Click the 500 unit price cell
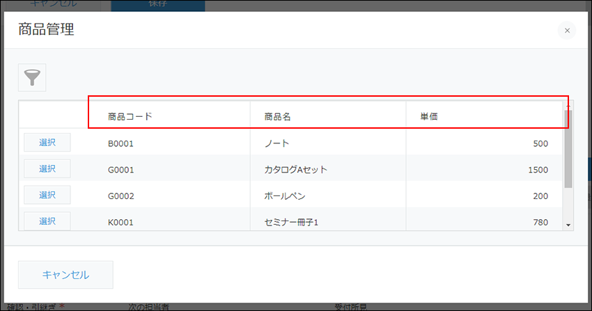 coord(540,144)
